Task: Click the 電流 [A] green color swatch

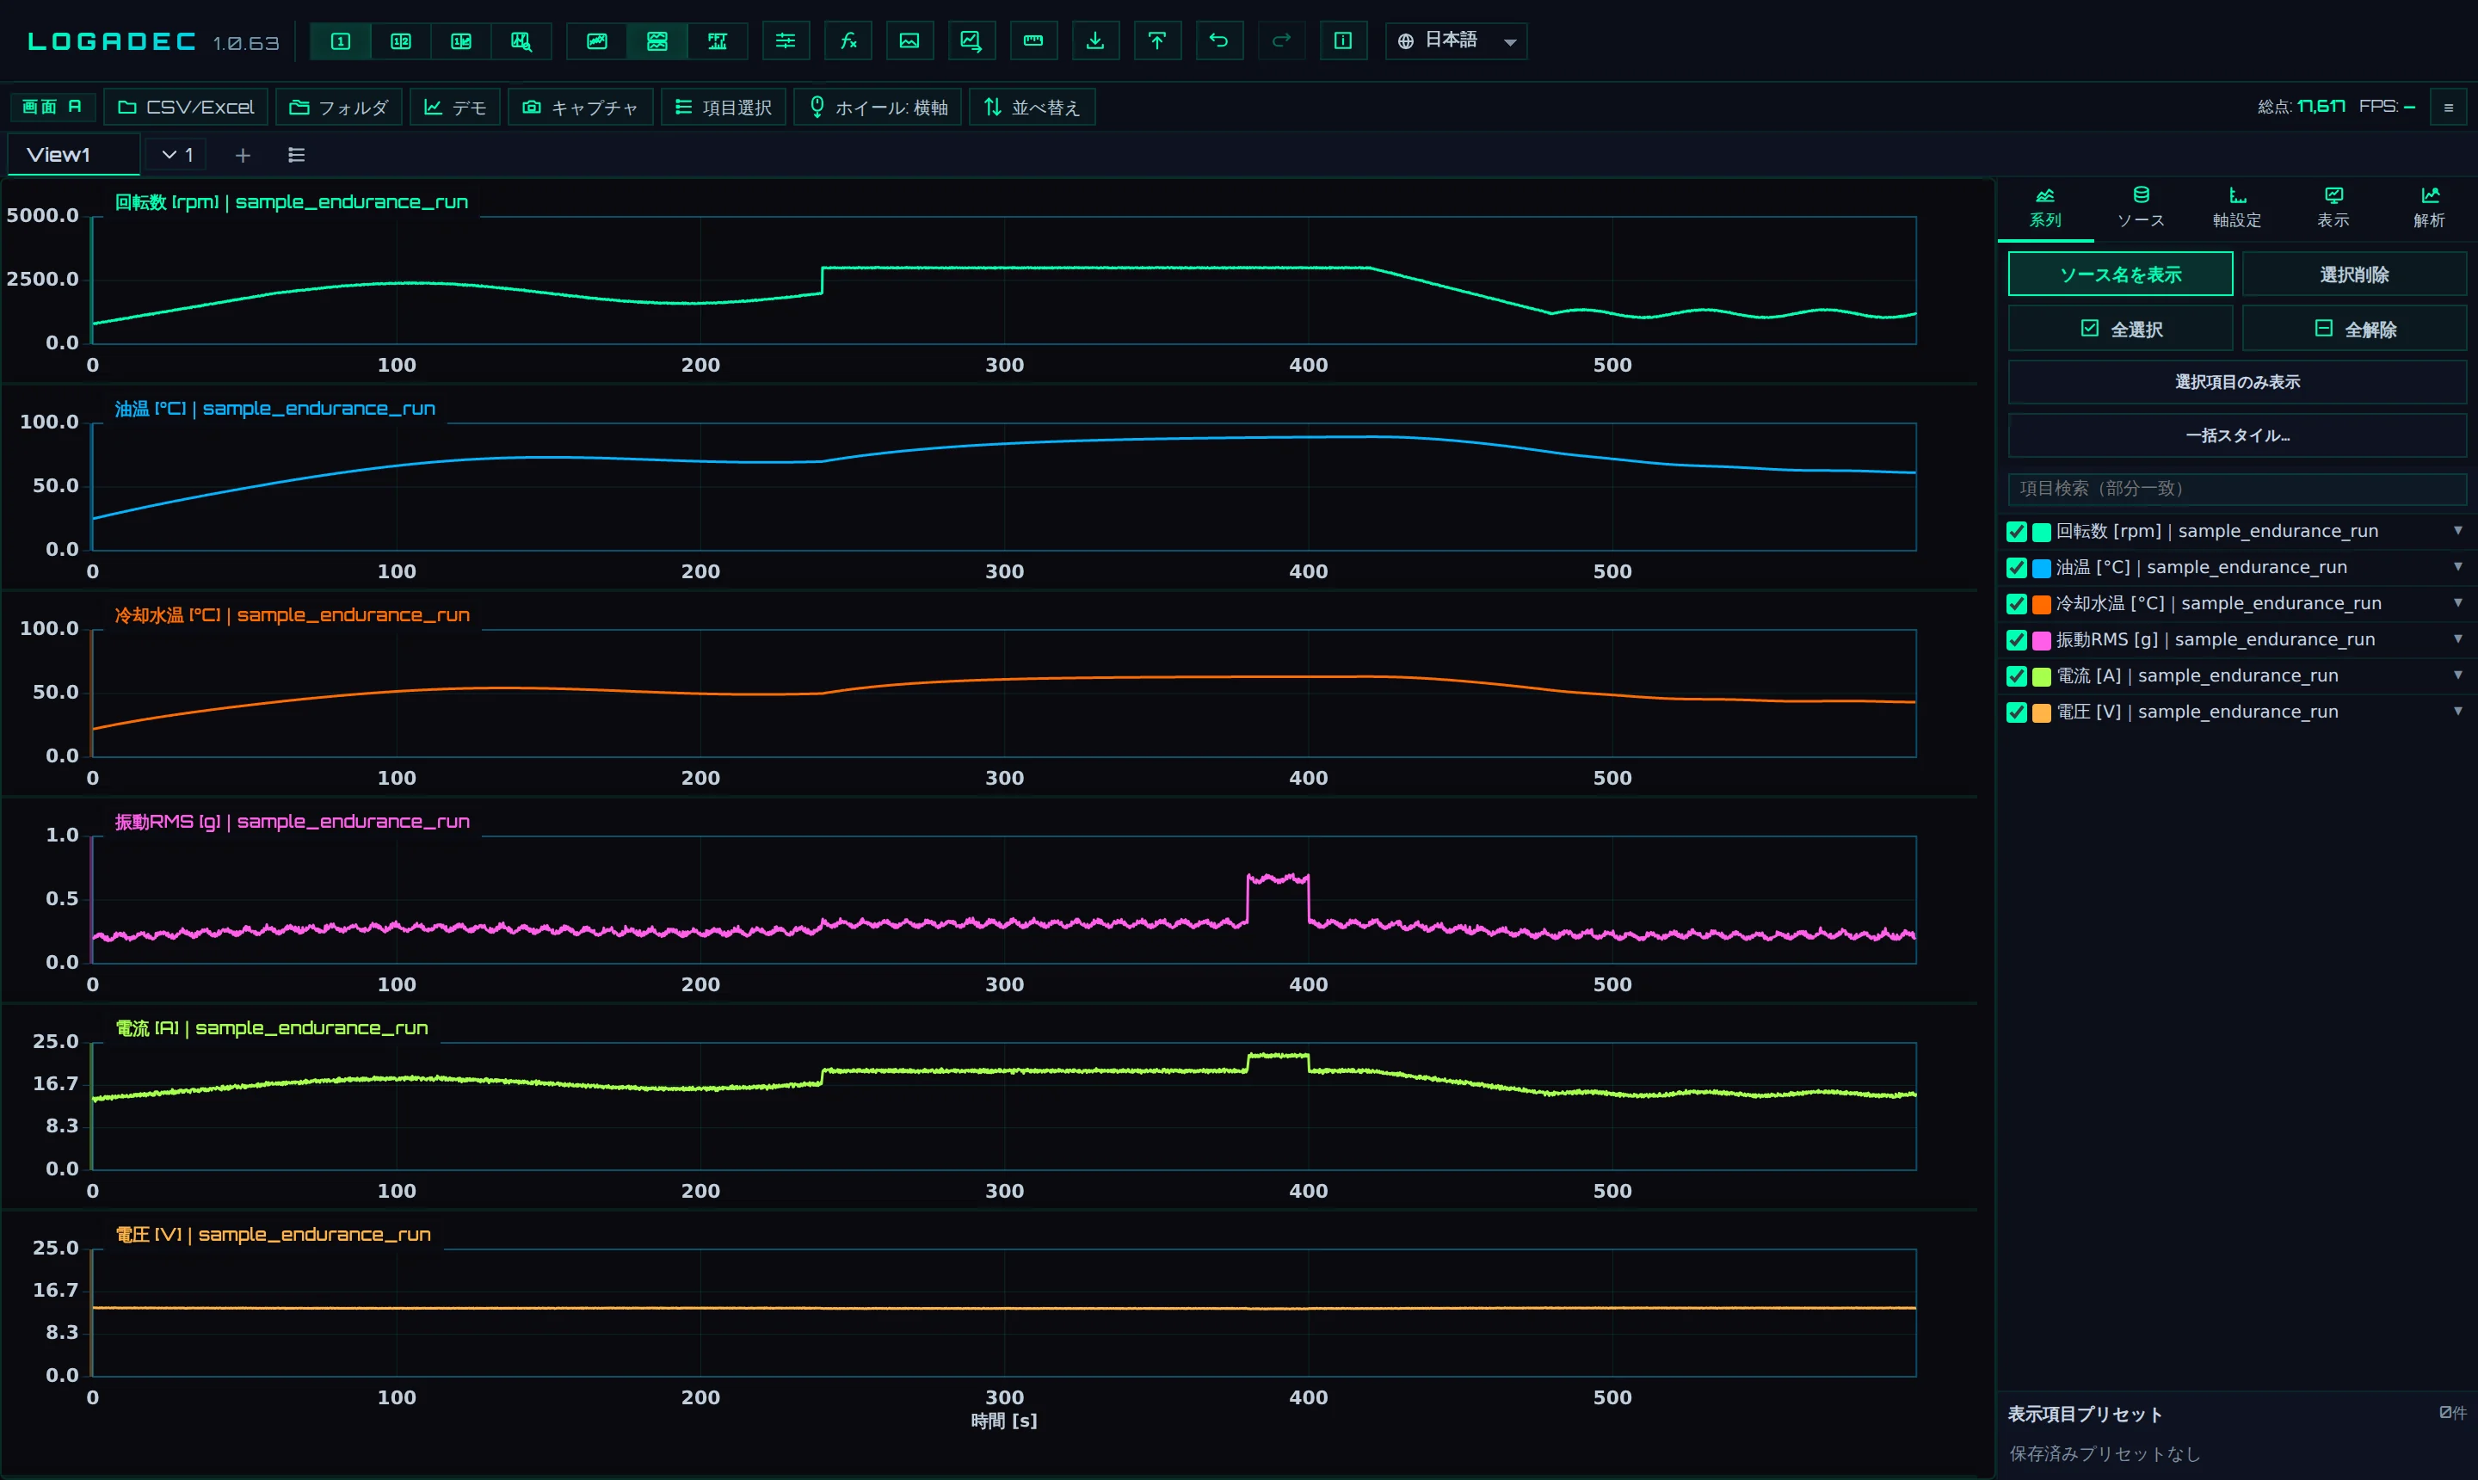Action: (2041, 676)
